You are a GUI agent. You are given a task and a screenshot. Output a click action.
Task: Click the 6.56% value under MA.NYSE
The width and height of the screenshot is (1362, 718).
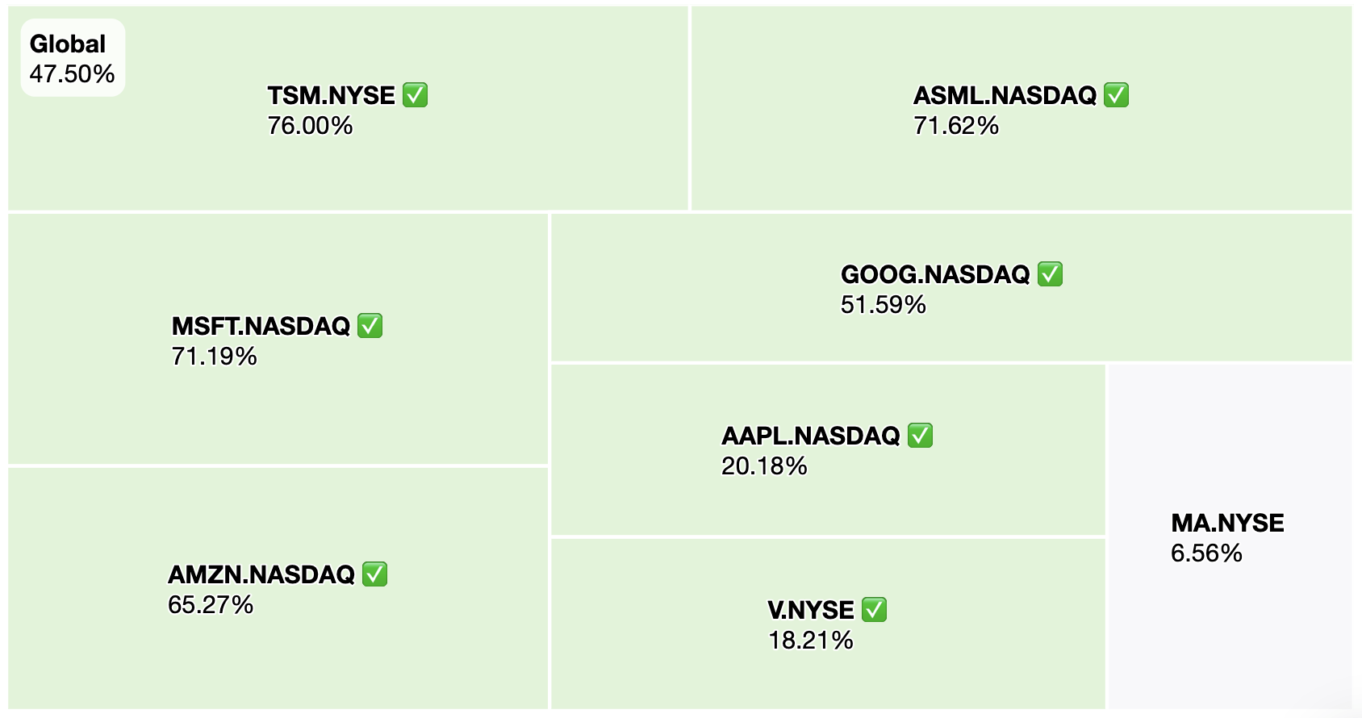tap(1207, 553)
